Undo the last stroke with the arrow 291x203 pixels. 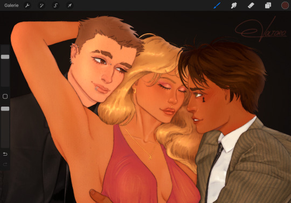(x=5, y=154)
